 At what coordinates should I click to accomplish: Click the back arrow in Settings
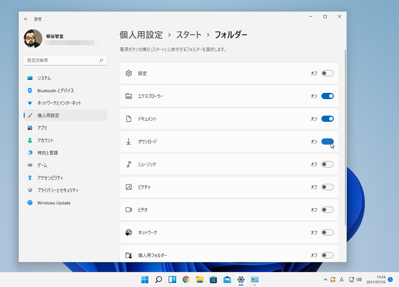tap(26, 19)
